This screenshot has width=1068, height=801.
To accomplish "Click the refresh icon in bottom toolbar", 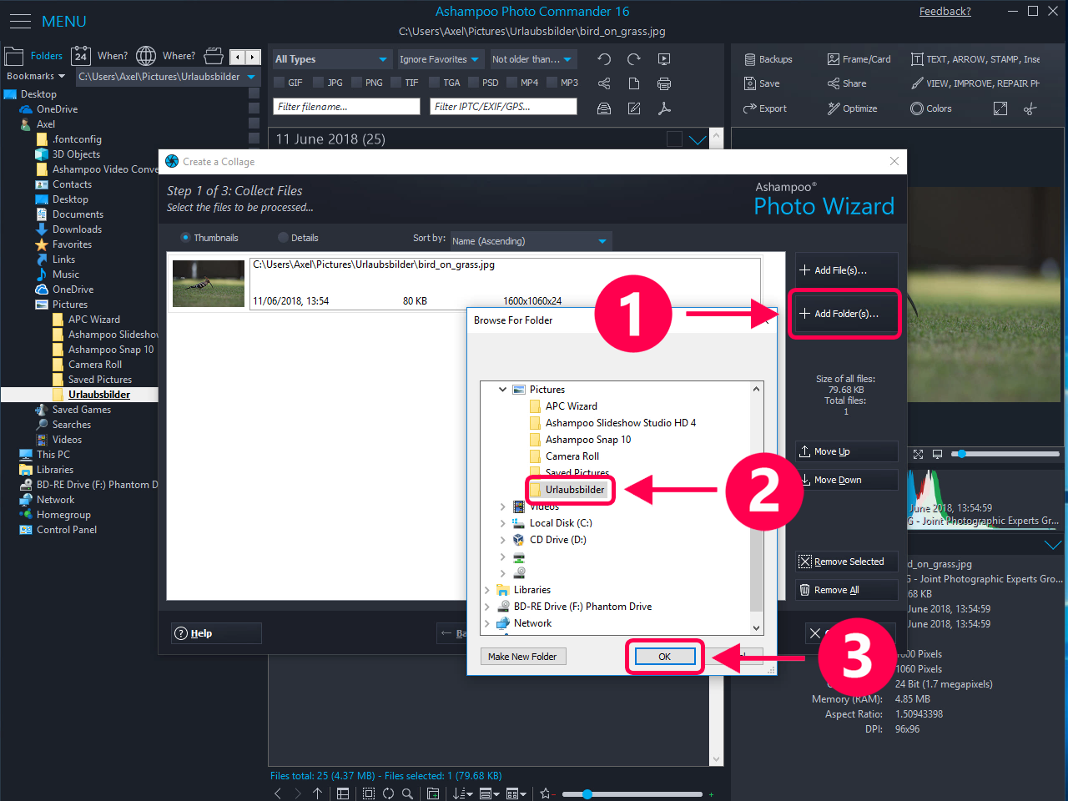I will pos(388,793).
